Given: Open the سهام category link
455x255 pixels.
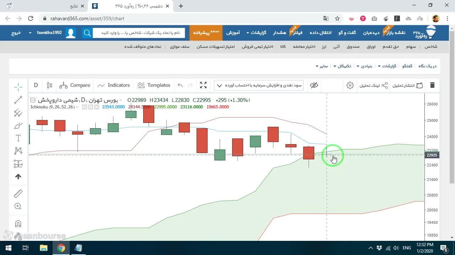Looking at the screenshot, I should point(411,47).
